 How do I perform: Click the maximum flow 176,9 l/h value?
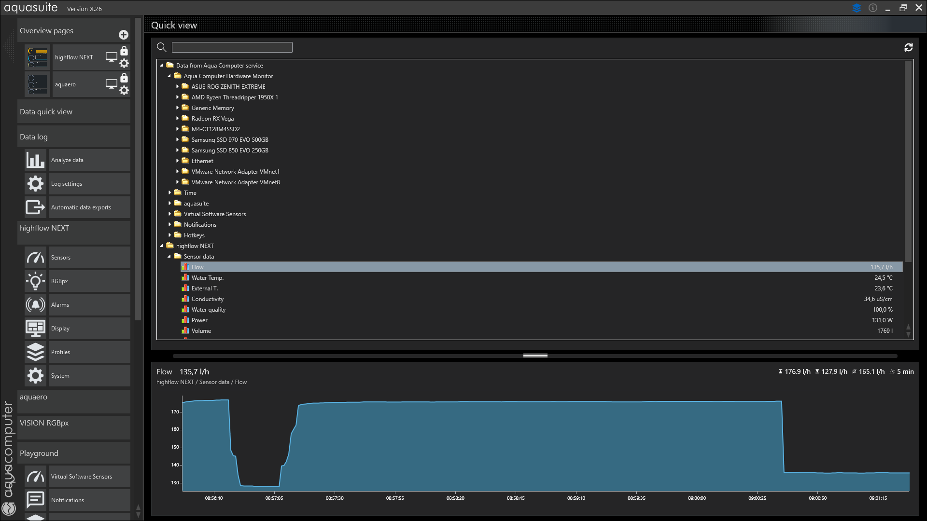click(x=794, y=371)
